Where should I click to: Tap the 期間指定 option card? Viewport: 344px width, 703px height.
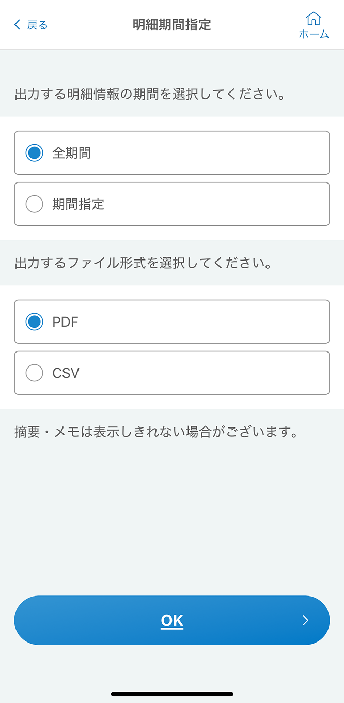point(172,204)
